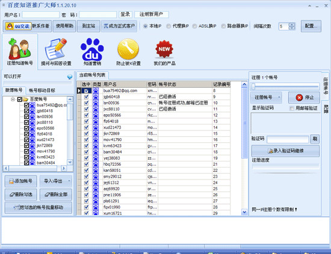Select the ADSL换IP radio button

point(194,26)
